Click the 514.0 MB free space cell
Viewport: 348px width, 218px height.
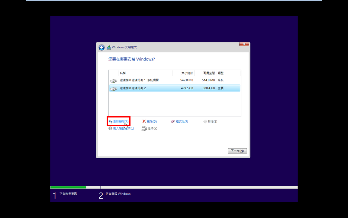tap(208, 80)
